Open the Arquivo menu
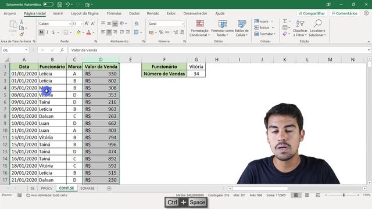372x209 pixels. click(x=10, y=13)
